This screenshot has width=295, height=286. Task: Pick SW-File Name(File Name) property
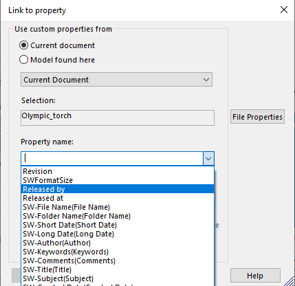point(118,207)
